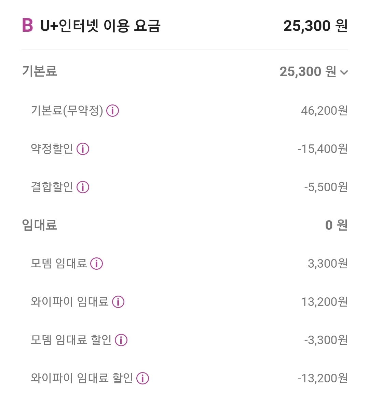The height and width of the screenshot is (395, 369).
Task: Tap the 기본료 section header
Action: coord(40,71)
